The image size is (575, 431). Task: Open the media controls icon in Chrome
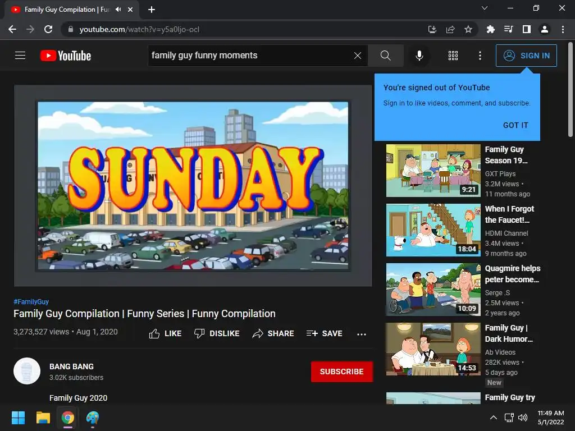click(x=508, y=29)
